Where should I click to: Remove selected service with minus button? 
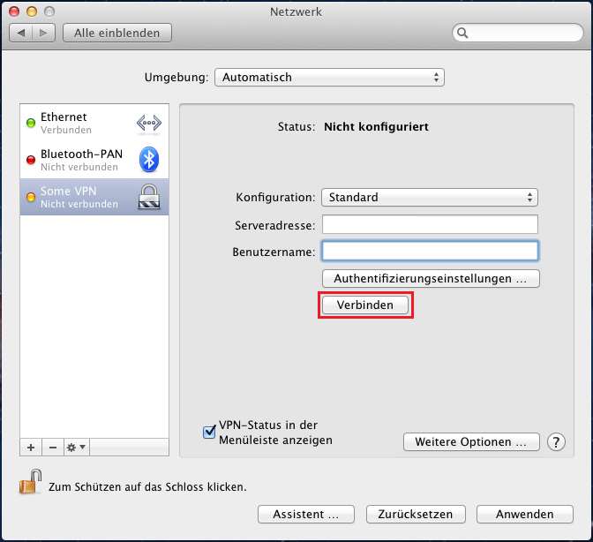(52, 448)
